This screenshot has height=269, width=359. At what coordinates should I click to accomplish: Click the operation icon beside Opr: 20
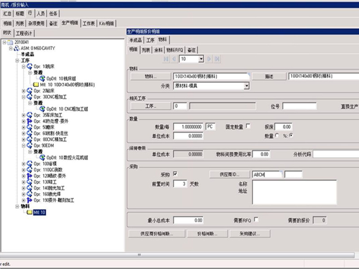click(x=30, y=91)
